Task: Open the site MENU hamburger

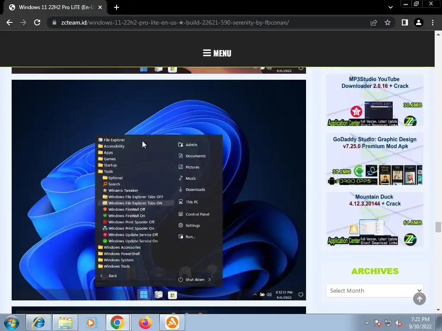Action: coord(217,53)
